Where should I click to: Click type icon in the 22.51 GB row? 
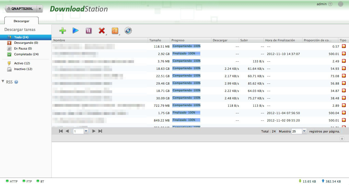[x=344, y=76]
